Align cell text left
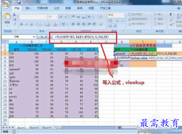 (x=73, y=24)
